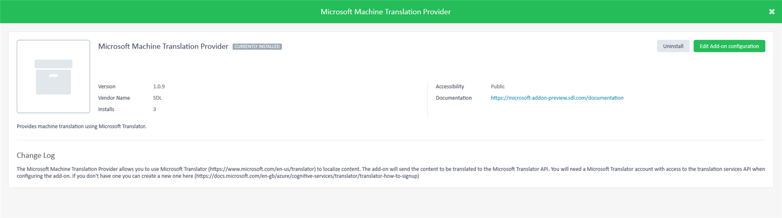The height and width of the screenshot is (218, 782).
Task: Open Edit Add-on configuration
Action: [729, 46]
